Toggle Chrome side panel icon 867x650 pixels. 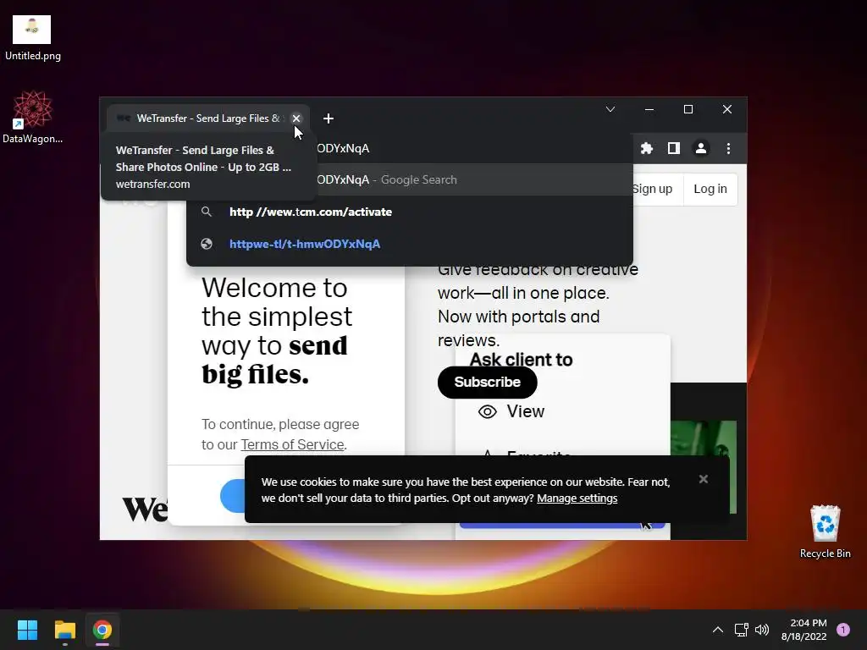pyautogui.click(x=673, y=148)
